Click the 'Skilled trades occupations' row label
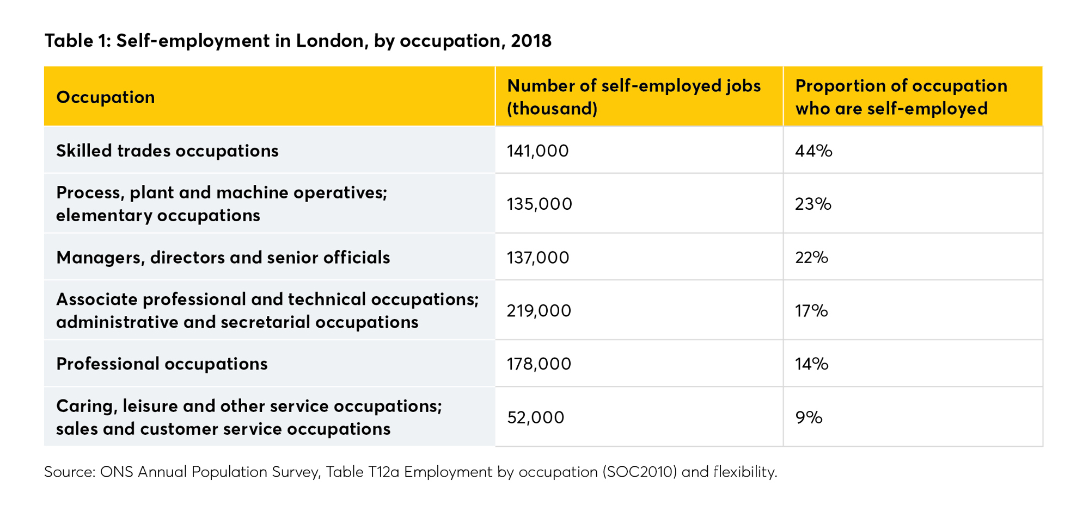The image size is (1089, 506). point(167,151)
